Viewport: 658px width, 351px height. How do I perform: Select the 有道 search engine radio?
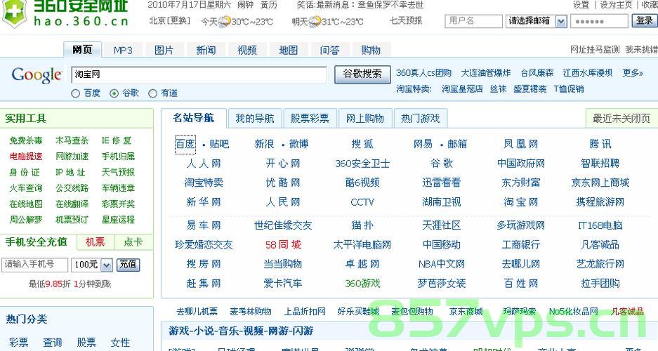(153, 93)
